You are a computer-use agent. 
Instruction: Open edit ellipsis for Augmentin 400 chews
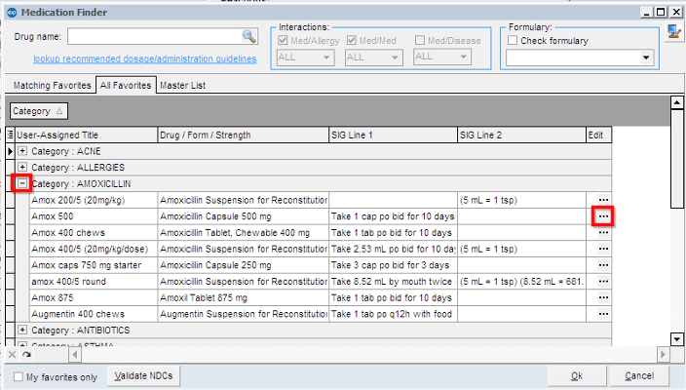tap(603, 314)
